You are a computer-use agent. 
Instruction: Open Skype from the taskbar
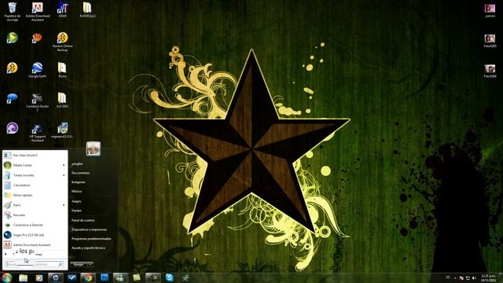tap(170, 277)
